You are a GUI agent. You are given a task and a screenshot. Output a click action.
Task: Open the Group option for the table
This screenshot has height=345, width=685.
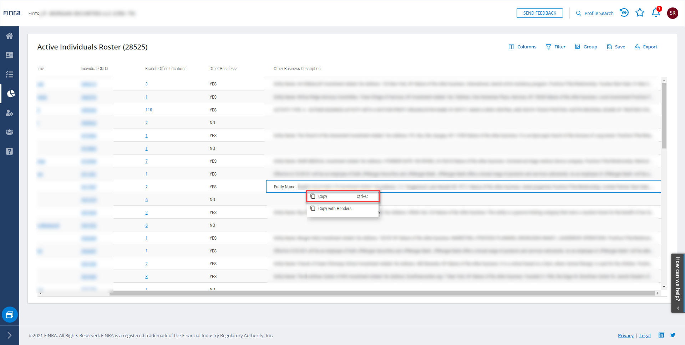[586, 47]
